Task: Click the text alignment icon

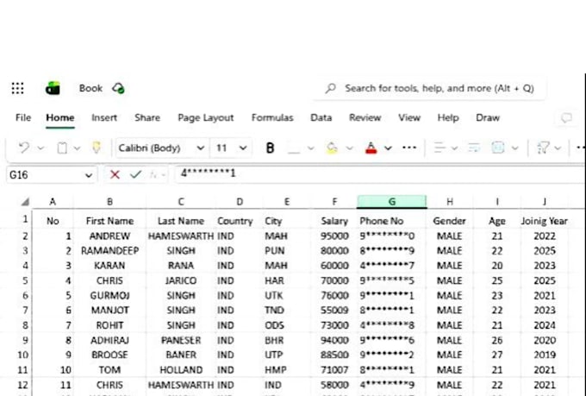Action: [x=439, y=148]
